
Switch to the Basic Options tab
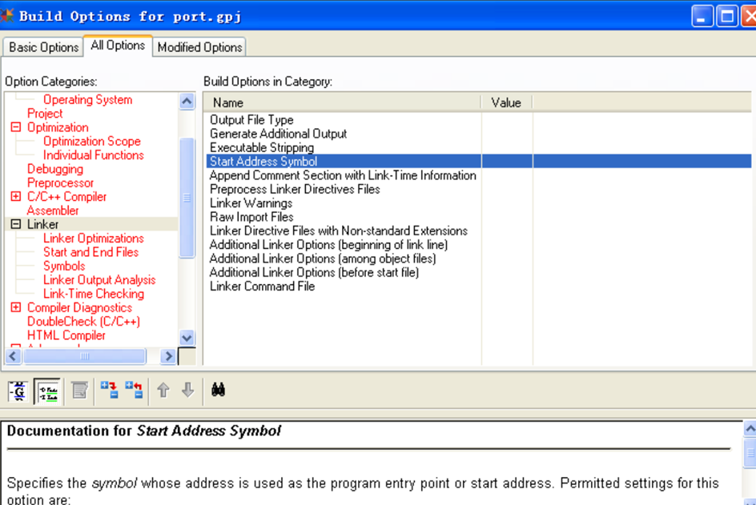click(x=43, y=47)
